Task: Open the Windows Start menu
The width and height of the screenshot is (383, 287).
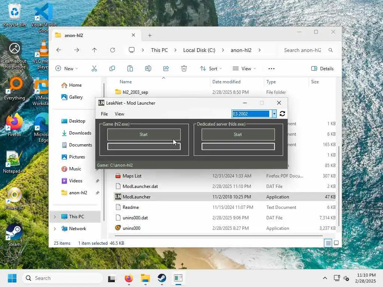Action: (x=12, y=278)
